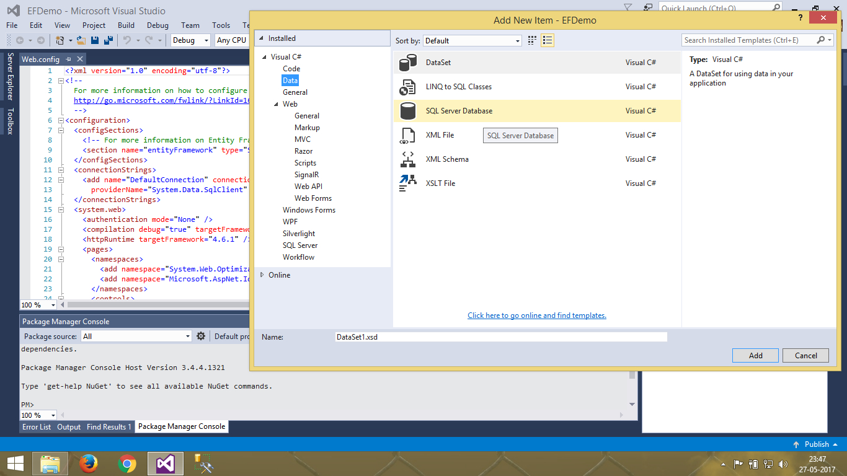Viewport: 847px width, 476px height.
Task: Collapse the Web tree node
Action: click(x=277, y=104)
